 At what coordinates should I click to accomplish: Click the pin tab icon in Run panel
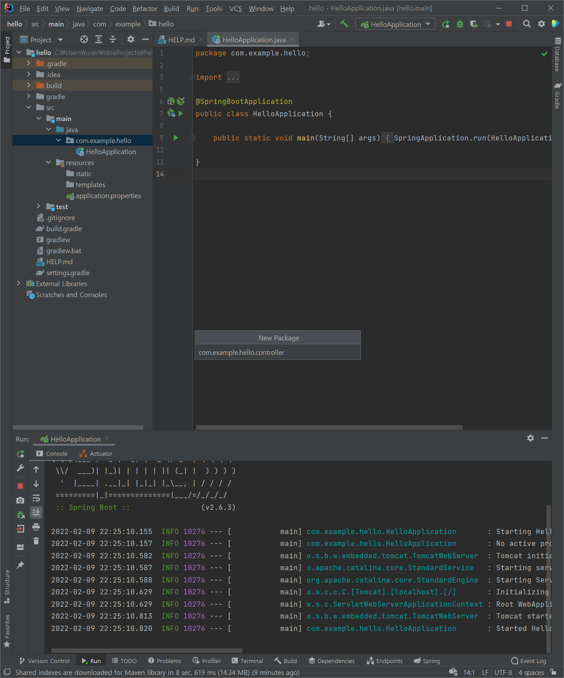20,565
